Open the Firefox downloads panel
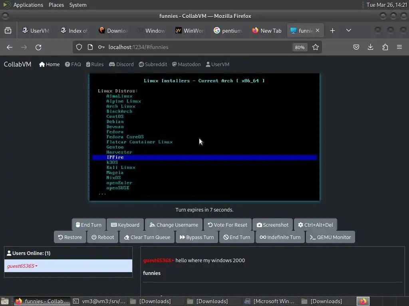Viewport: 409px width, 306px height. pyautogui.click(x=370, y=47)
